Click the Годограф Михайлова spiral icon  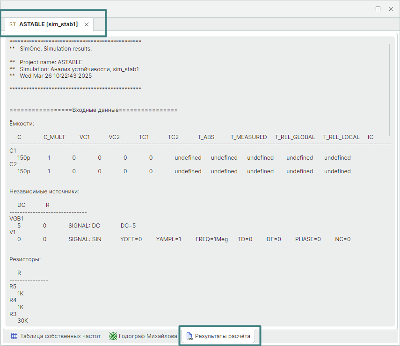point(113,336)
